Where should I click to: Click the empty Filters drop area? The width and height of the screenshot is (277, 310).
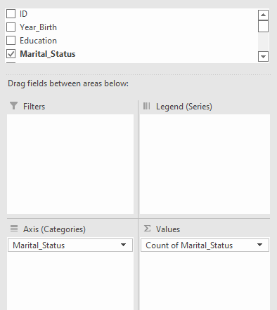click(70, 164)
